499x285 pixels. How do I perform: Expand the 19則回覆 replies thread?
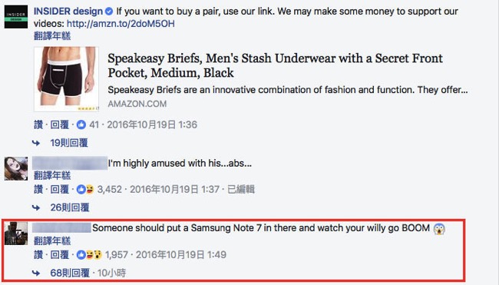click(x=69, y=143)
